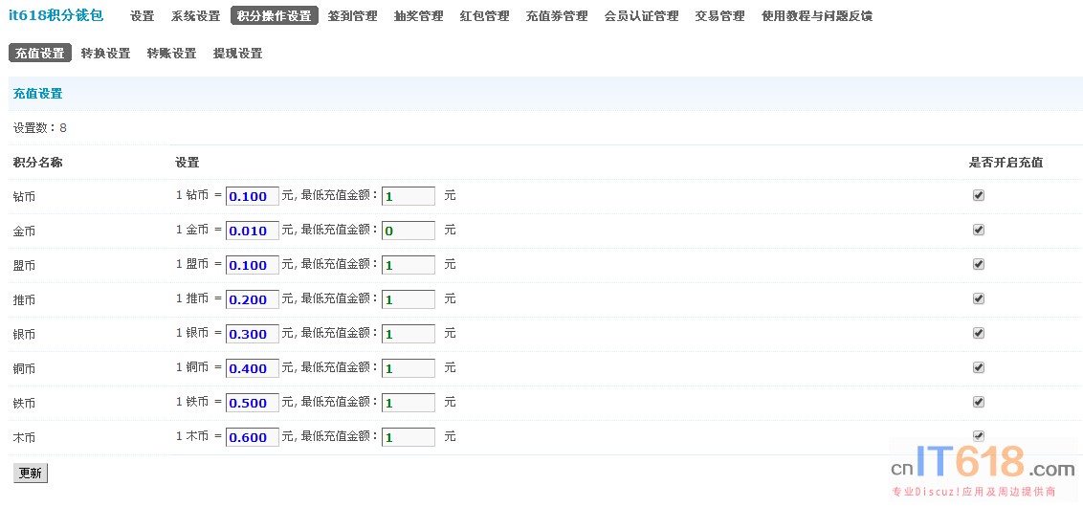
Task: Select 积分操作设置 tab
Action: tap(275, 16)
